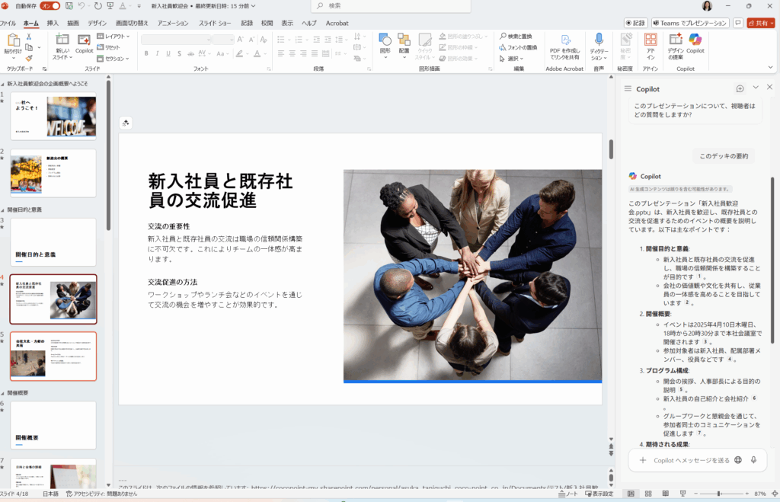The height and width of the screenshot is (502, 780).
Task: Toggle bold text formatting
Action: tap(146, 53)
